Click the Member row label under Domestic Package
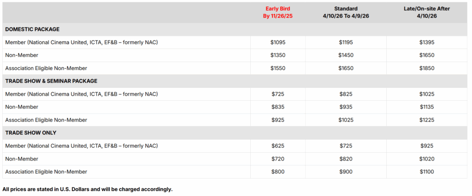 point(82,42)
